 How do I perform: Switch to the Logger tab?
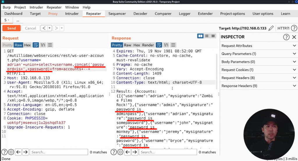185,14
